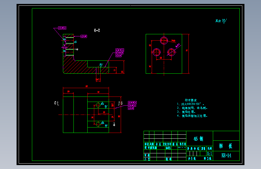Click the '工艺' row label in title block

pos(147,159)
